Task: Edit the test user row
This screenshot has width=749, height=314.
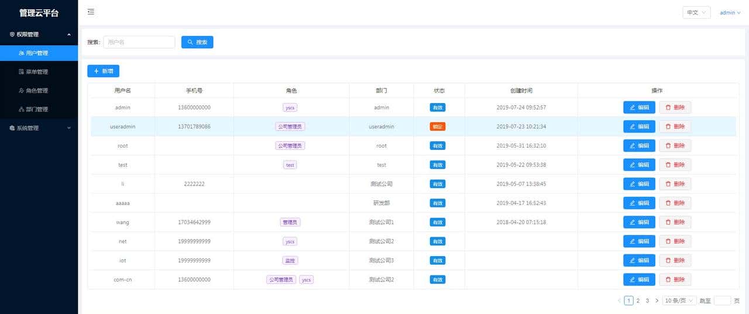Action: [639, 165]
